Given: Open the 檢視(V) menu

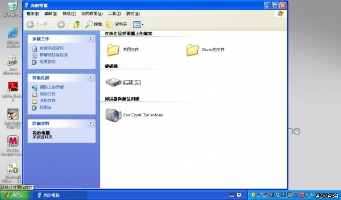Looking at the screenshot, I should [69, 14].
